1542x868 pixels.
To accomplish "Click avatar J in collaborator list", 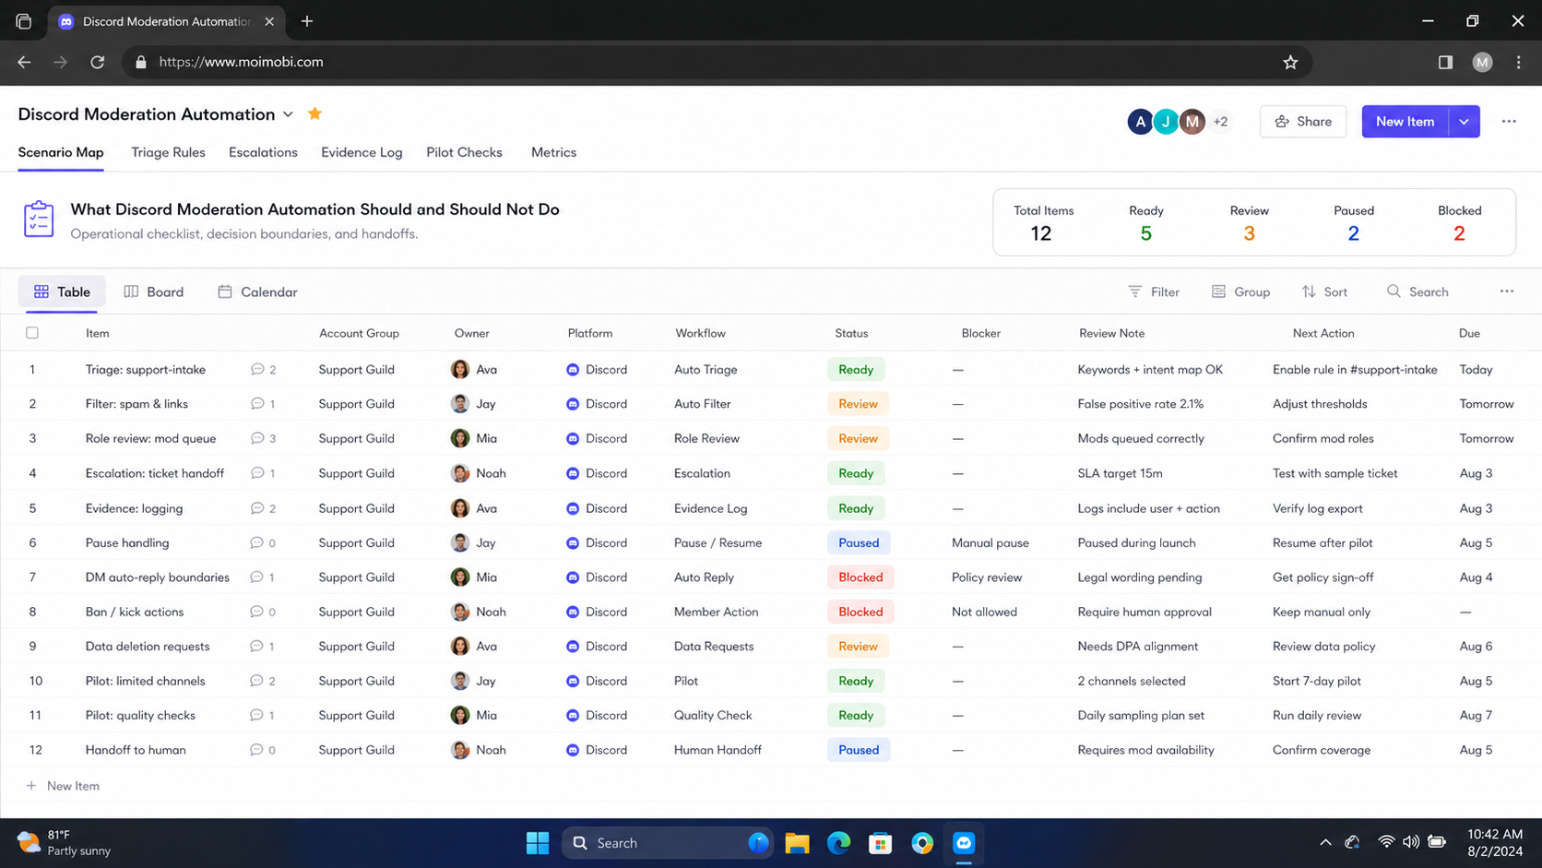I will (x=1166, y=122).
